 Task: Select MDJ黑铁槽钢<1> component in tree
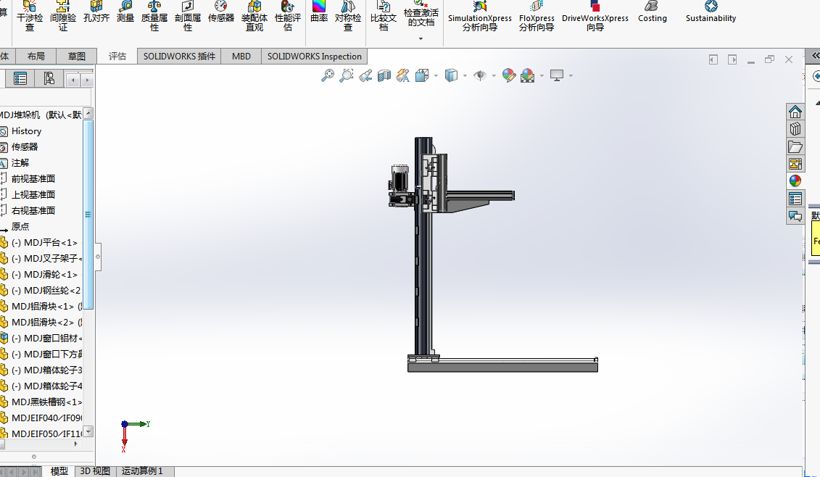(x=46, y=402)
